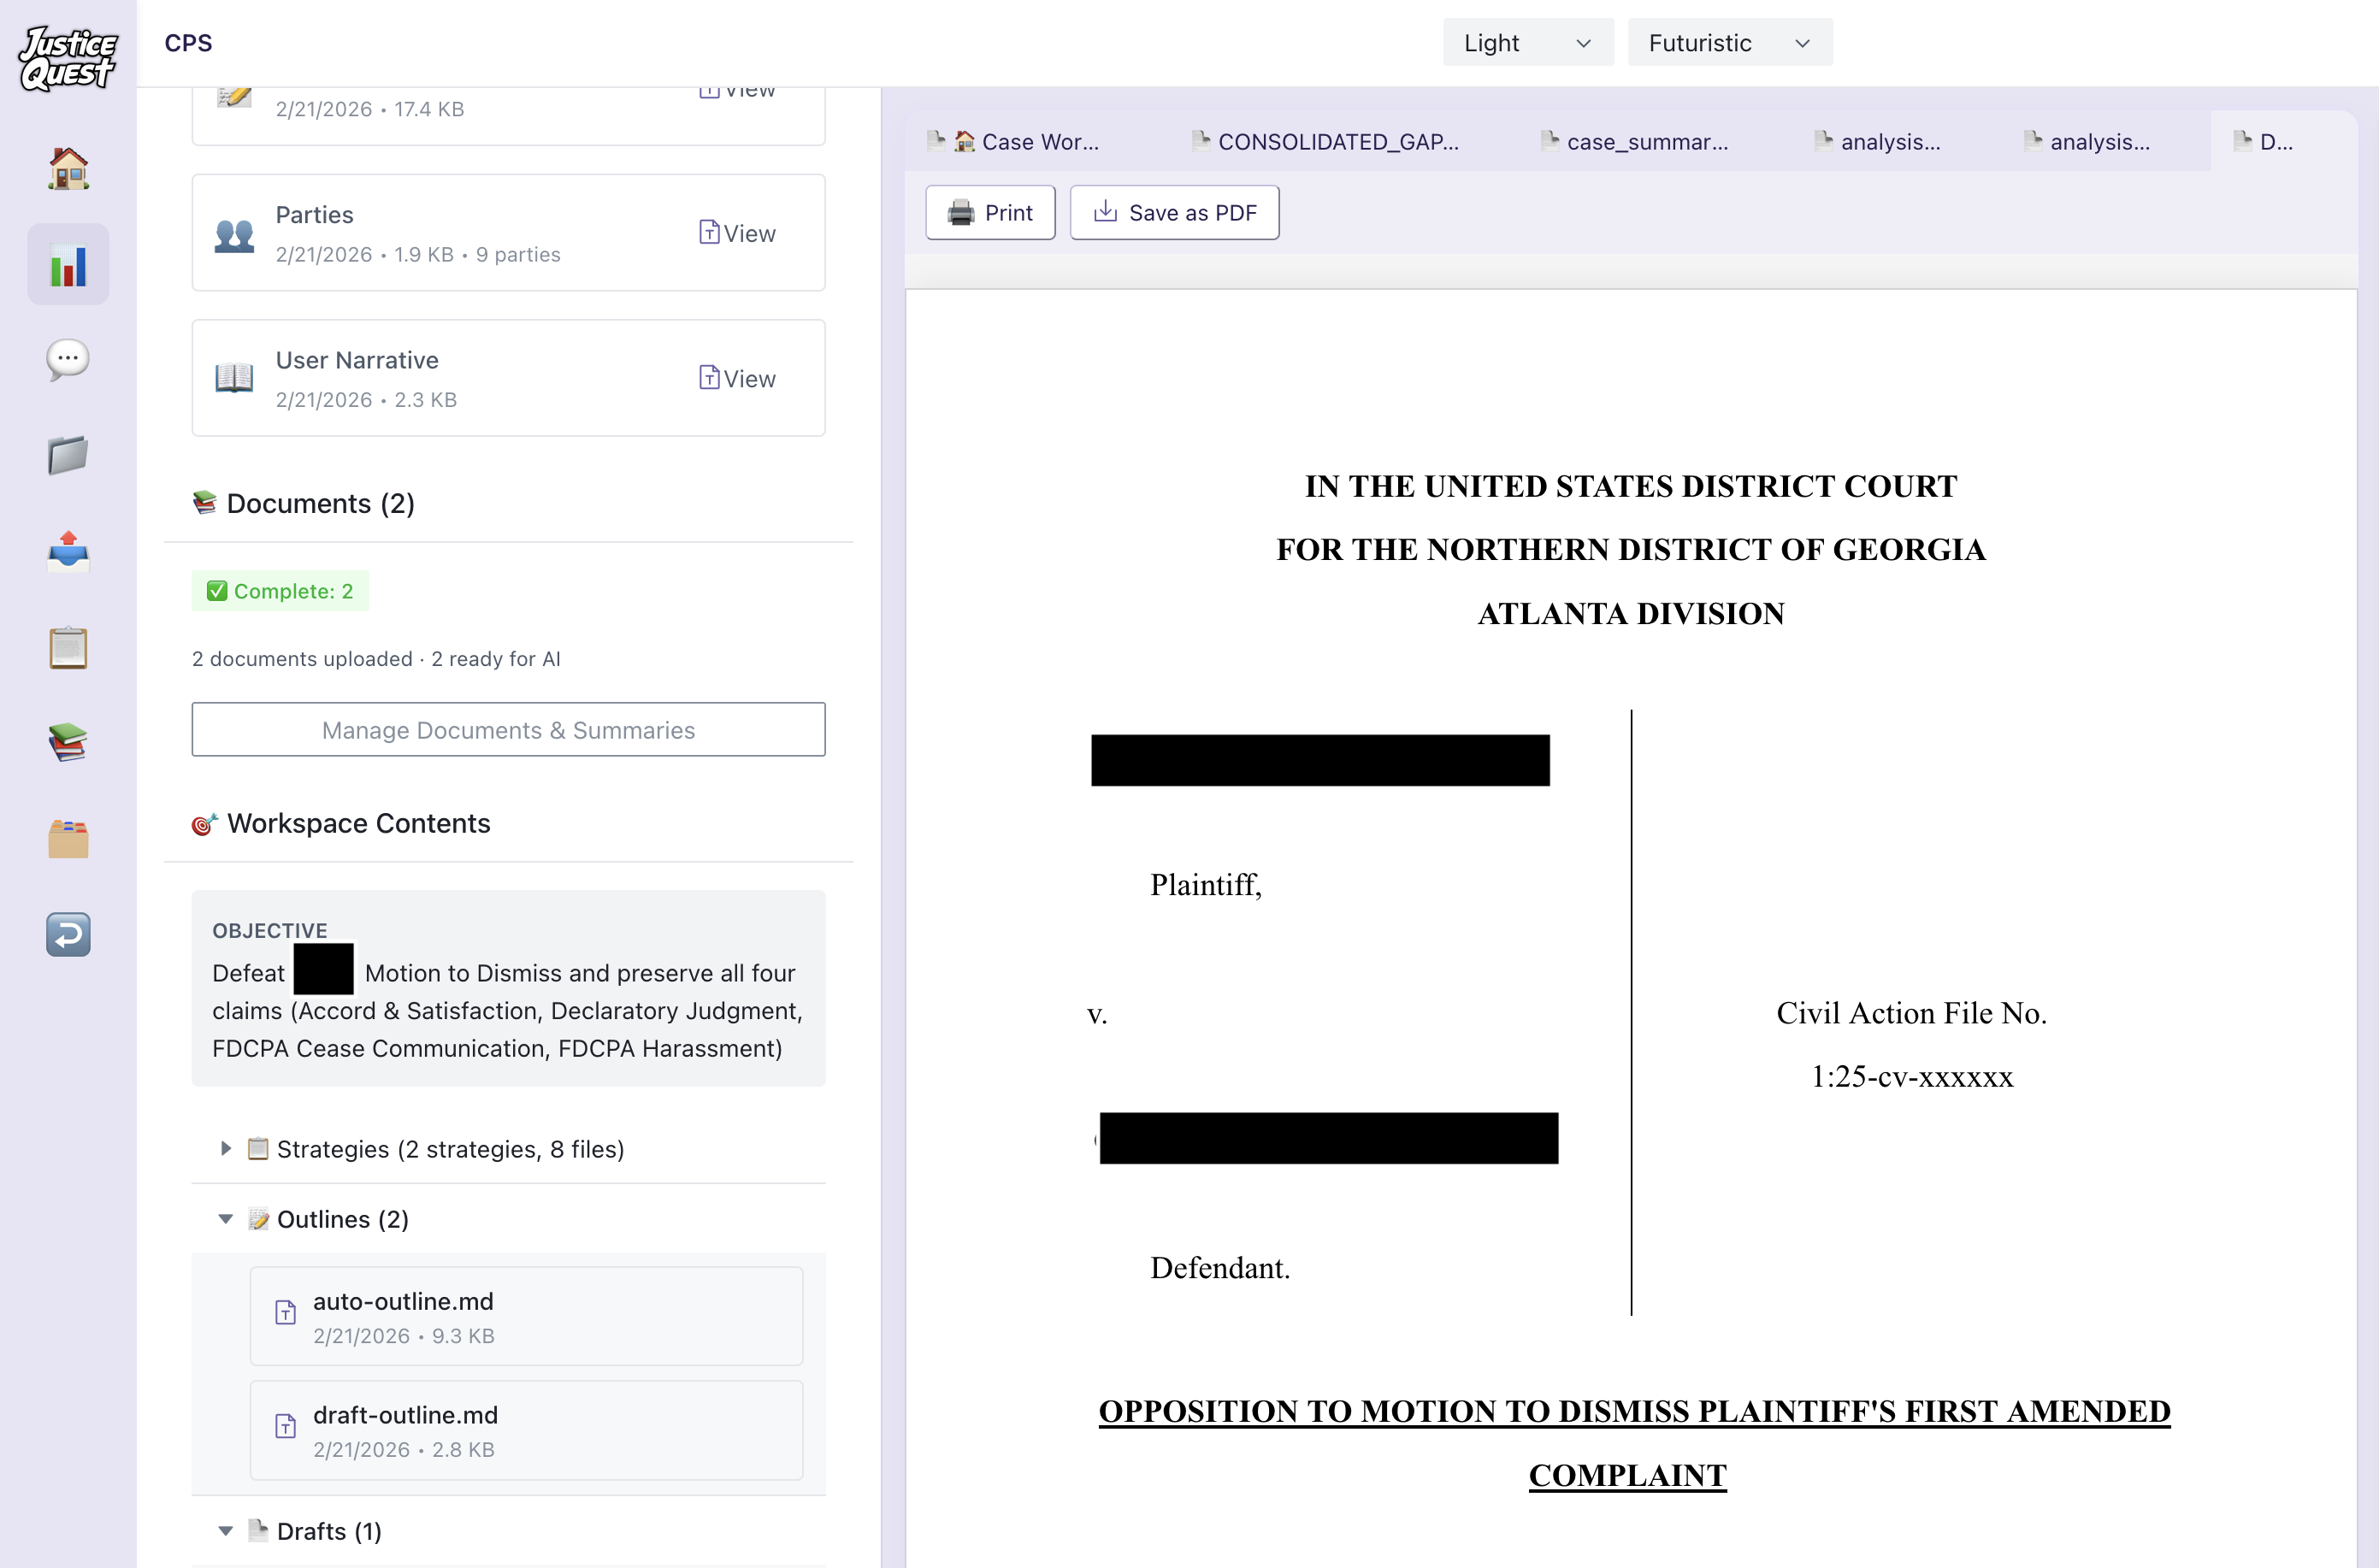This screenshot has height=1568, width=2379.
Task: Select the upload tray sidebar icon
Action: [x=67, y=551]
